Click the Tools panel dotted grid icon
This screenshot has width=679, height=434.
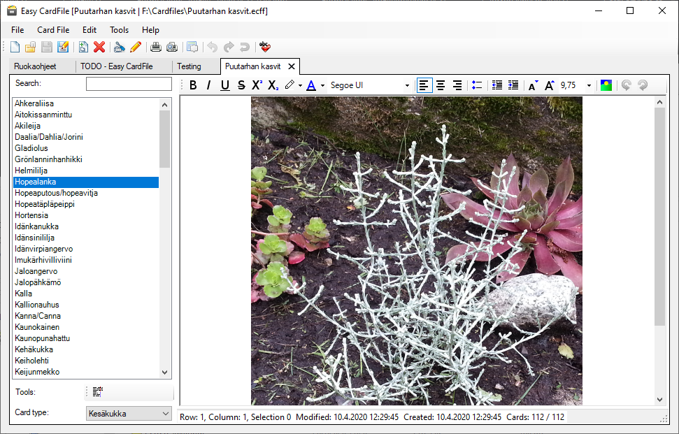[x=98, y=391]
